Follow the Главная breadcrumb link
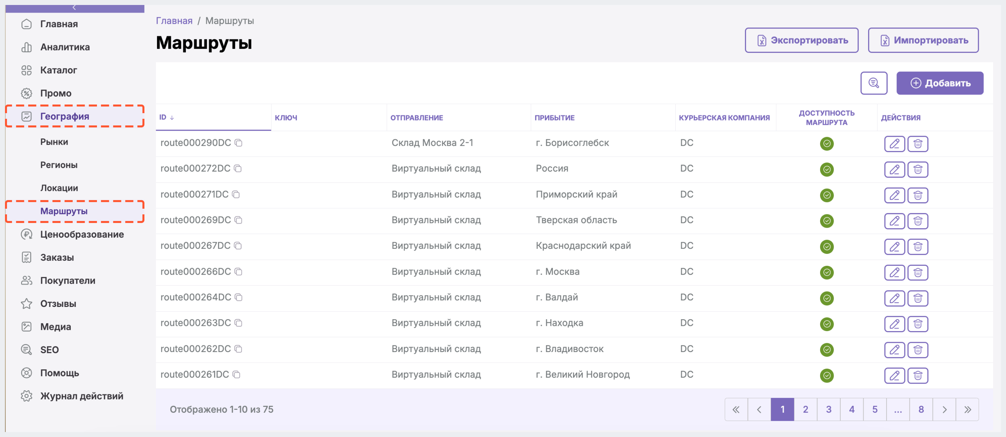 (174, 21)
